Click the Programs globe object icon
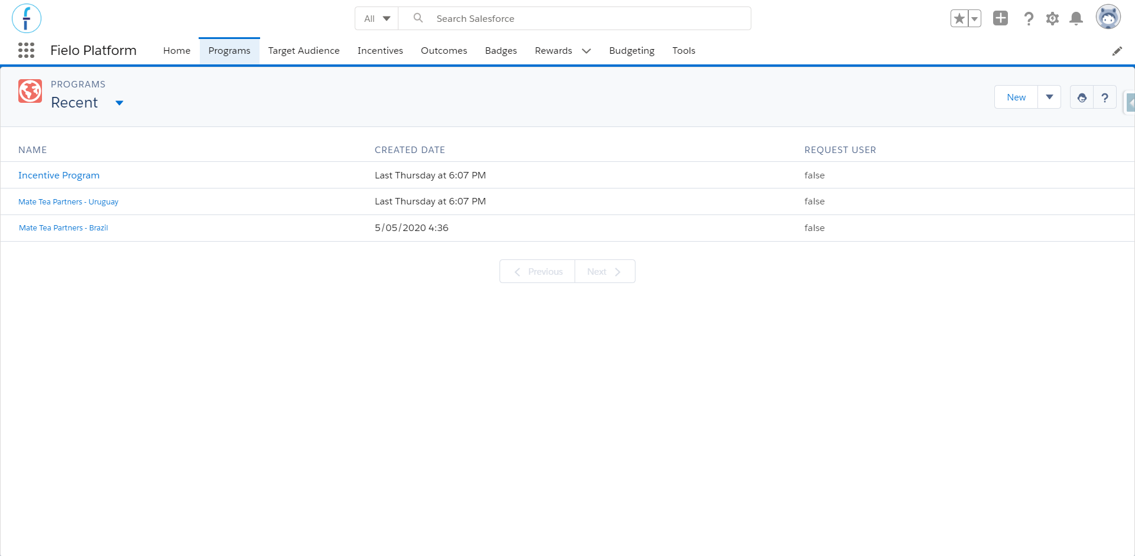 pos(30,91)
